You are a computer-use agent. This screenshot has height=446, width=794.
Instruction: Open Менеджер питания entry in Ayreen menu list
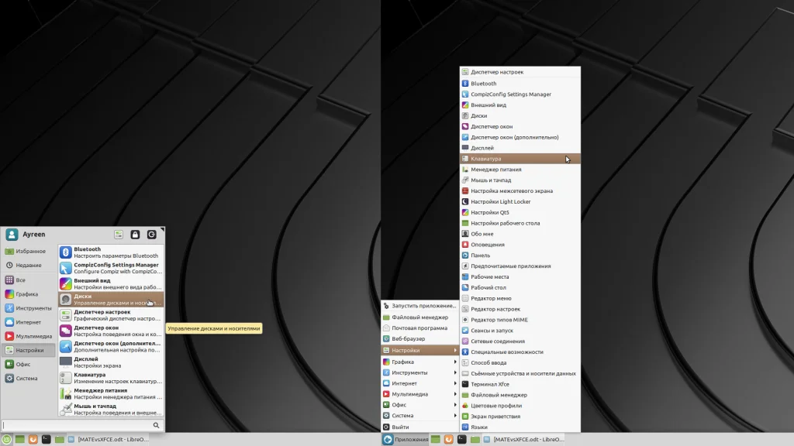(111, 393)
